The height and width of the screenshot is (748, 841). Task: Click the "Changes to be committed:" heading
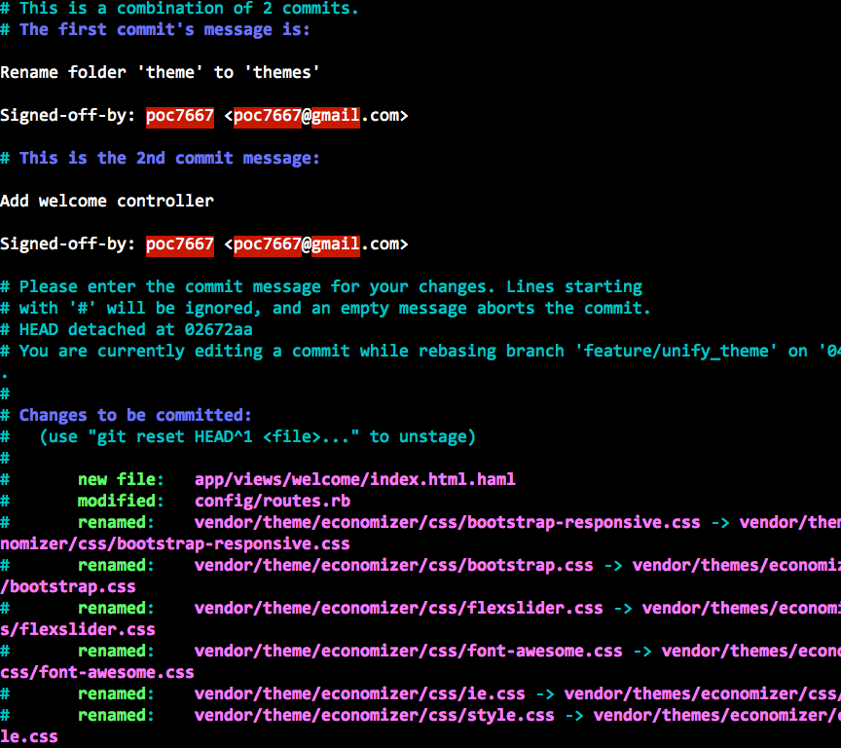click(x=135, y=416)
